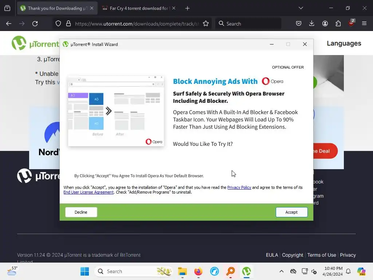This screenshot has height=280, width=373.
Task: Open the Languages menu on webpage
Action: pyautogui.click(x=344, y=43)
